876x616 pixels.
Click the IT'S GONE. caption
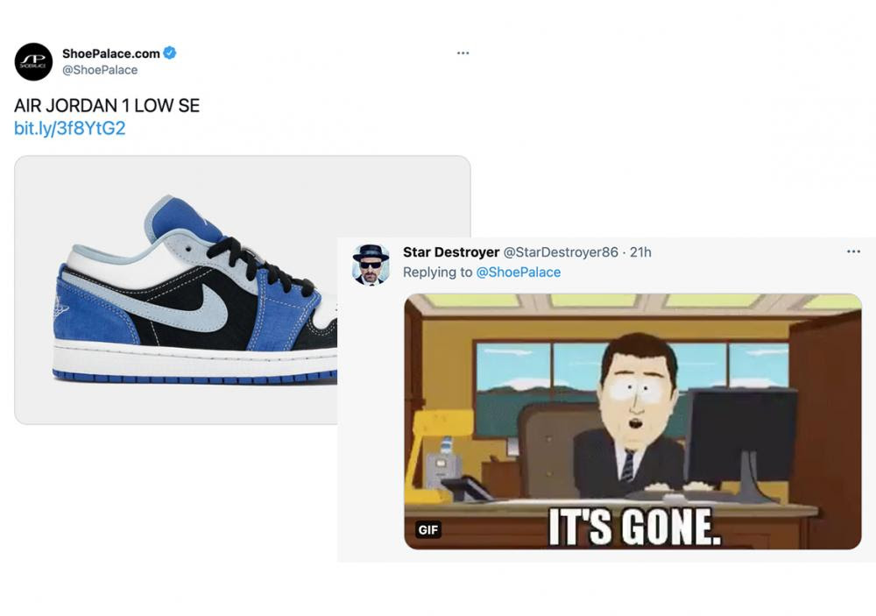pyautogui.click(x=634, y=527)
